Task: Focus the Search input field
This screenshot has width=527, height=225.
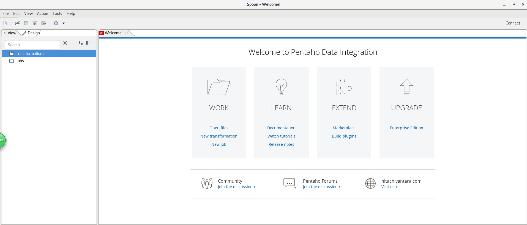Action: tap(32, 45)
